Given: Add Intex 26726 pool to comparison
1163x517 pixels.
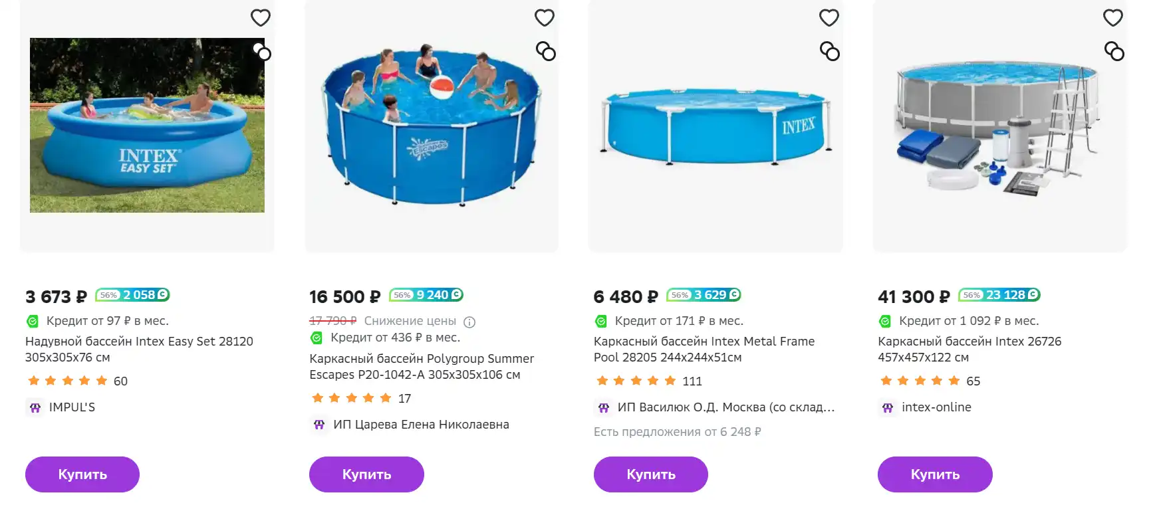Looking at the screenshot, I should pos(1114,51).
